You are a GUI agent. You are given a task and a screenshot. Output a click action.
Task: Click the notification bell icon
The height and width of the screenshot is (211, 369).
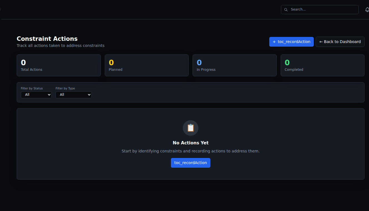click(x=367, y=9)
